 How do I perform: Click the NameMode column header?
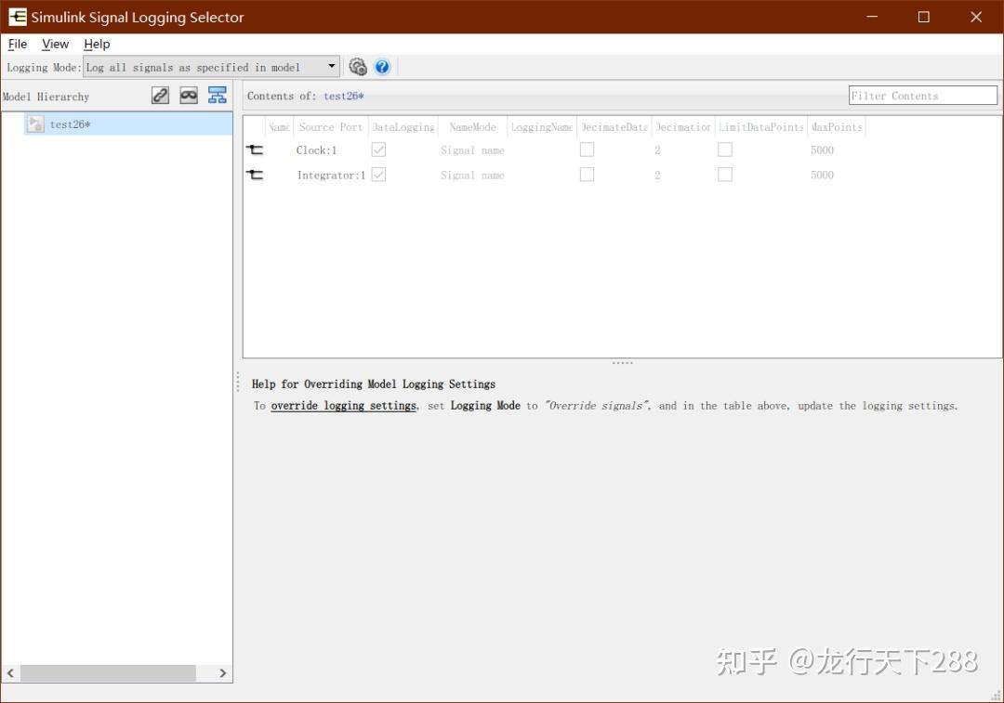point(472,127)
